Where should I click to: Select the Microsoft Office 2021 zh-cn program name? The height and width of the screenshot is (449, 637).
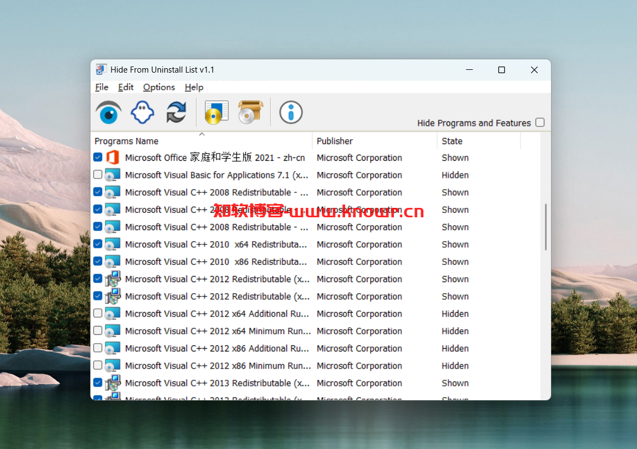pyautogui.click(x=215, y=157)
